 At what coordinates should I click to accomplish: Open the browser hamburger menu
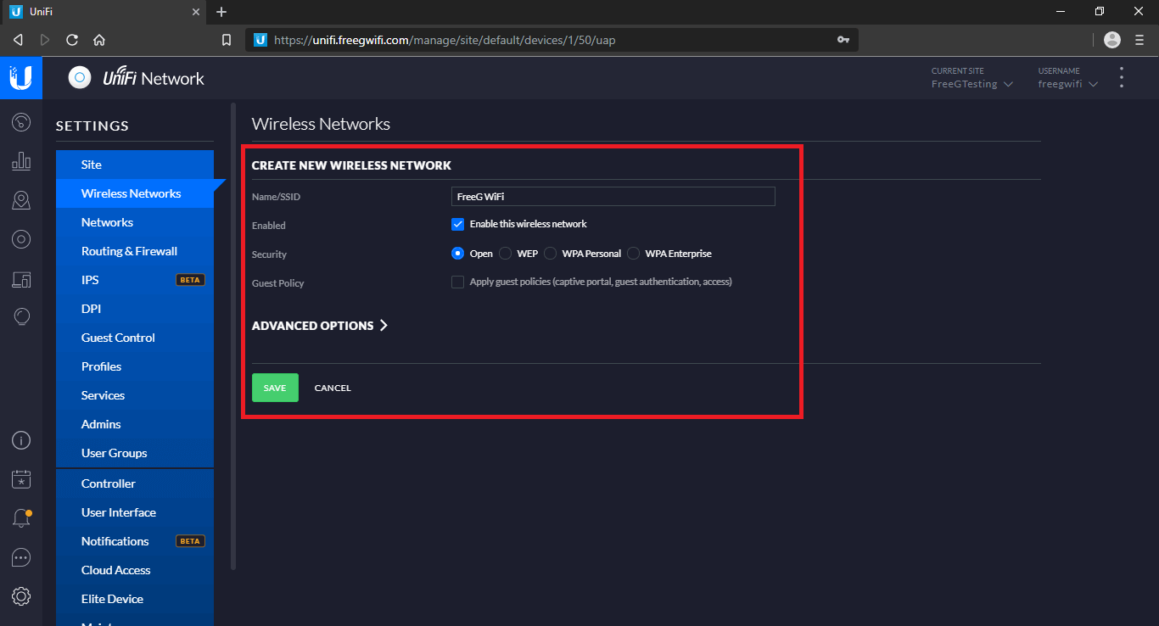[1139, 40]
